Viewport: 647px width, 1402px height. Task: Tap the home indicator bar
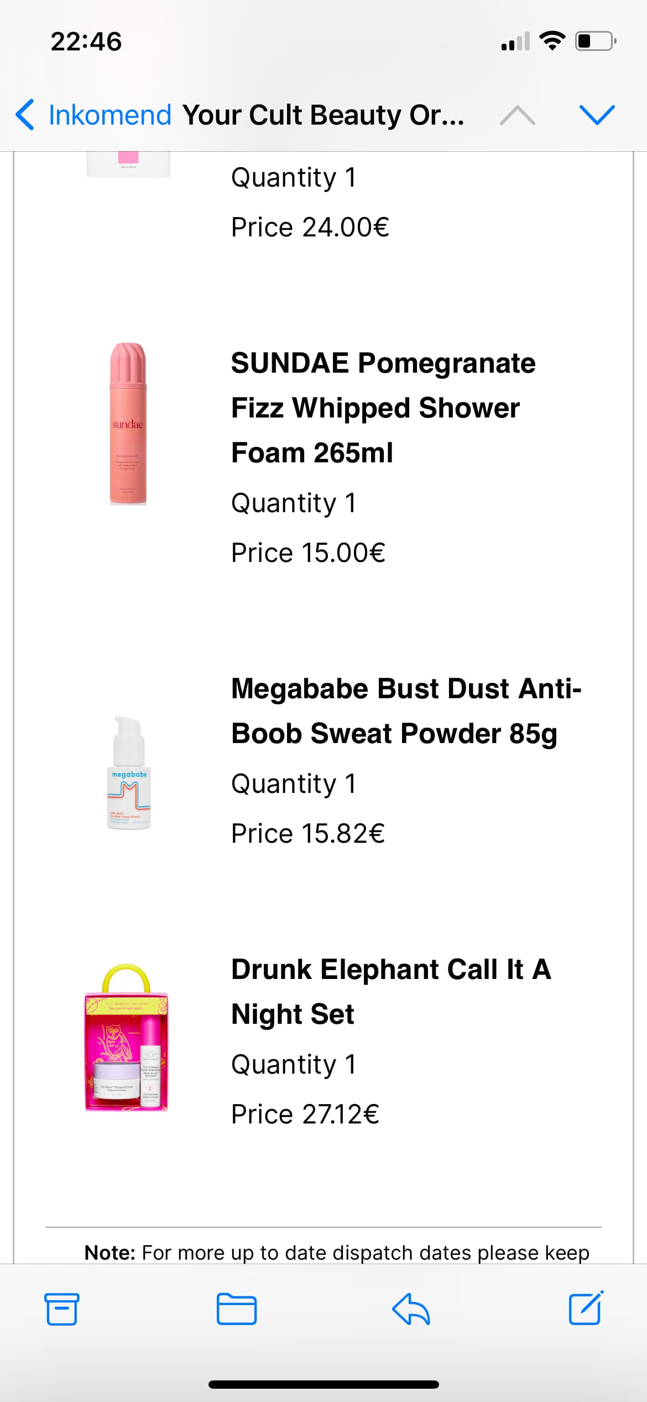[323, 1385]
